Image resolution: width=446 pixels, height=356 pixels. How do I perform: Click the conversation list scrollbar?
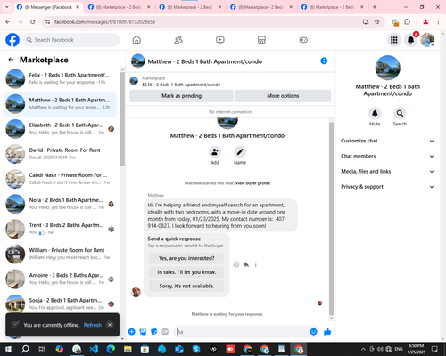point(122,118)
